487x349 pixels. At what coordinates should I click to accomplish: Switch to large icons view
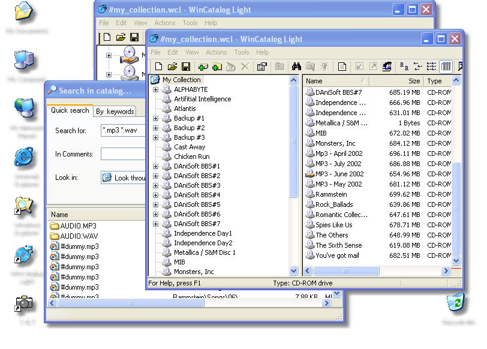404,67
